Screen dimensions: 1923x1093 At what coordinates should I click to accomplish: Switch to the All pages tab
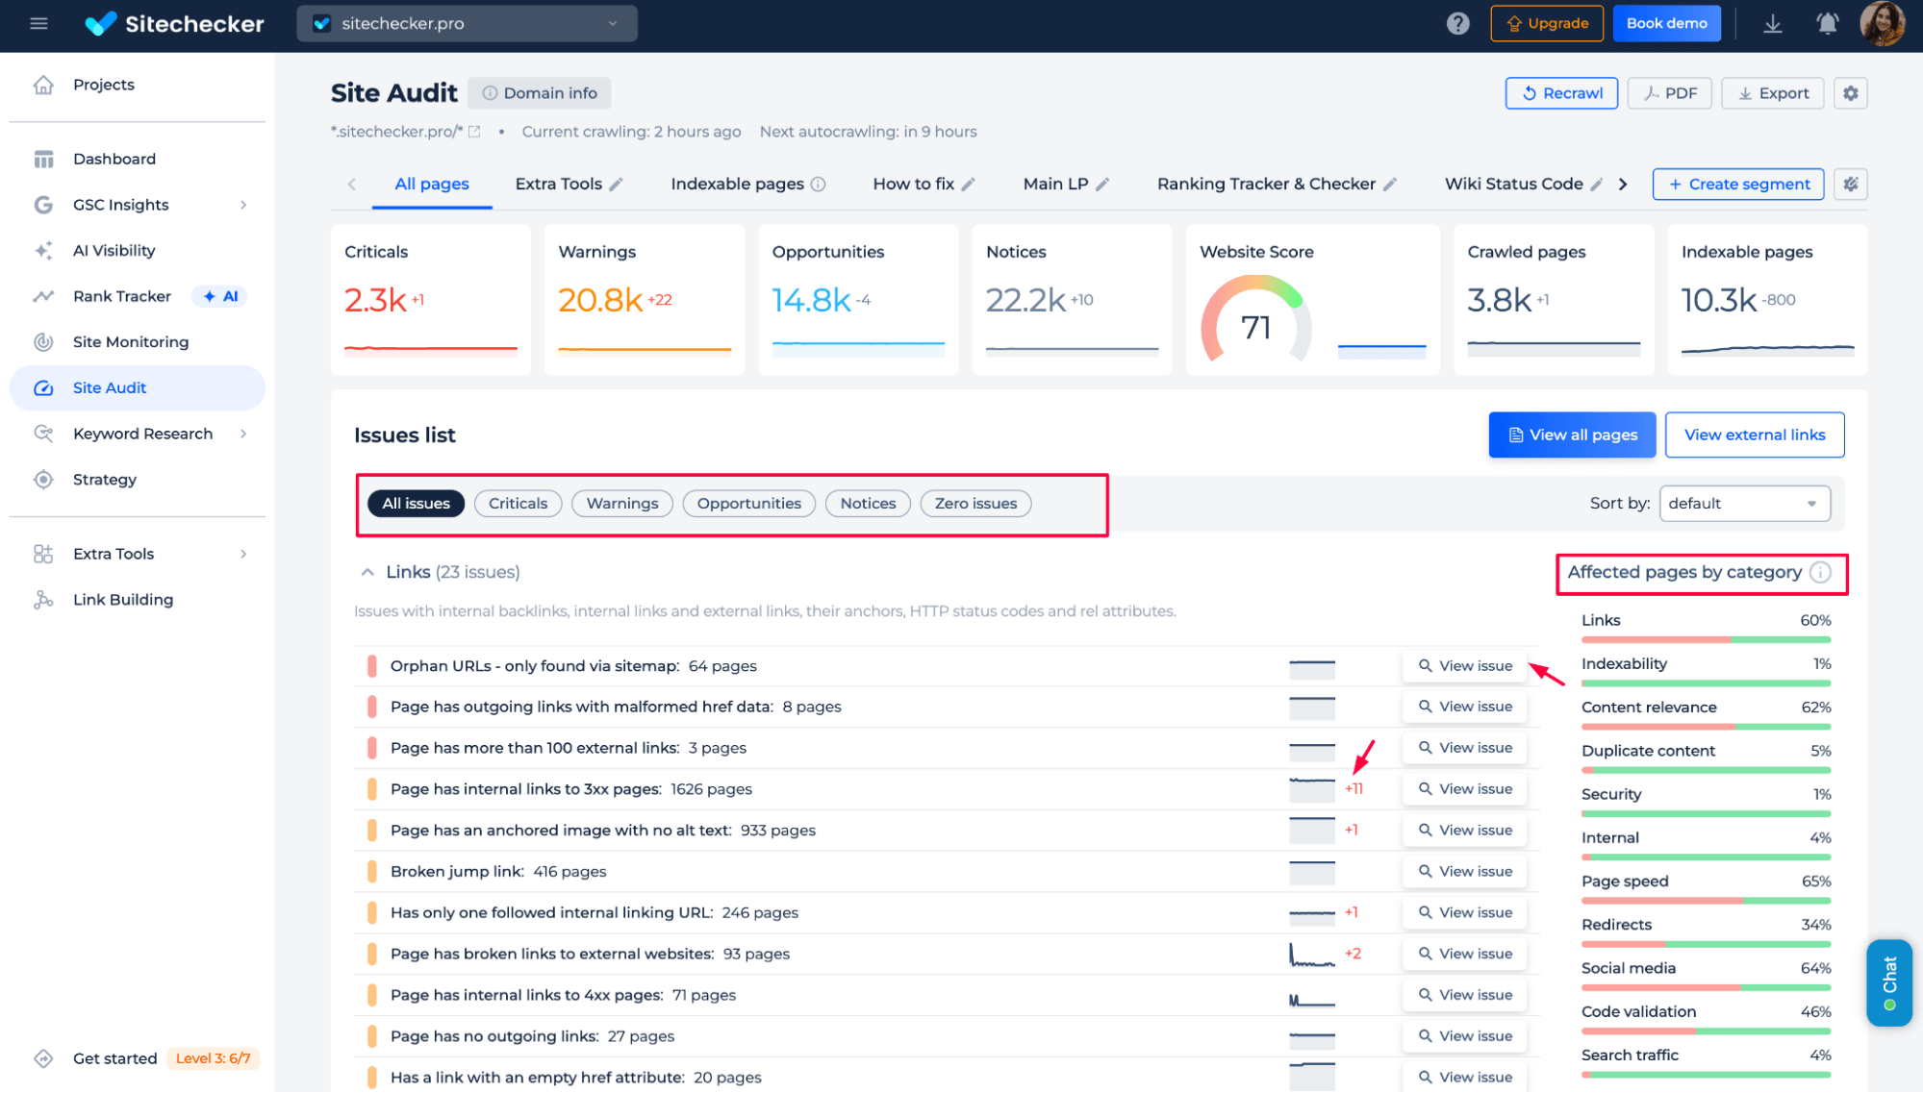pos(432,184)
